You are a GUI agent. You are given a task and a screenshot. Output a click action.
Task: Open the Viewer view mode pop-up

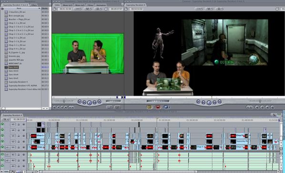[98, 9]
